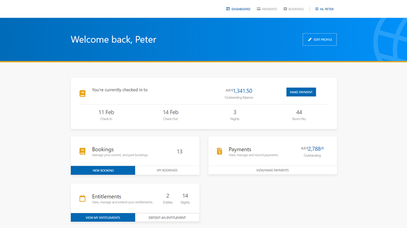
Task: Choose Deposit an Entitlement
Action: point(167,218)
